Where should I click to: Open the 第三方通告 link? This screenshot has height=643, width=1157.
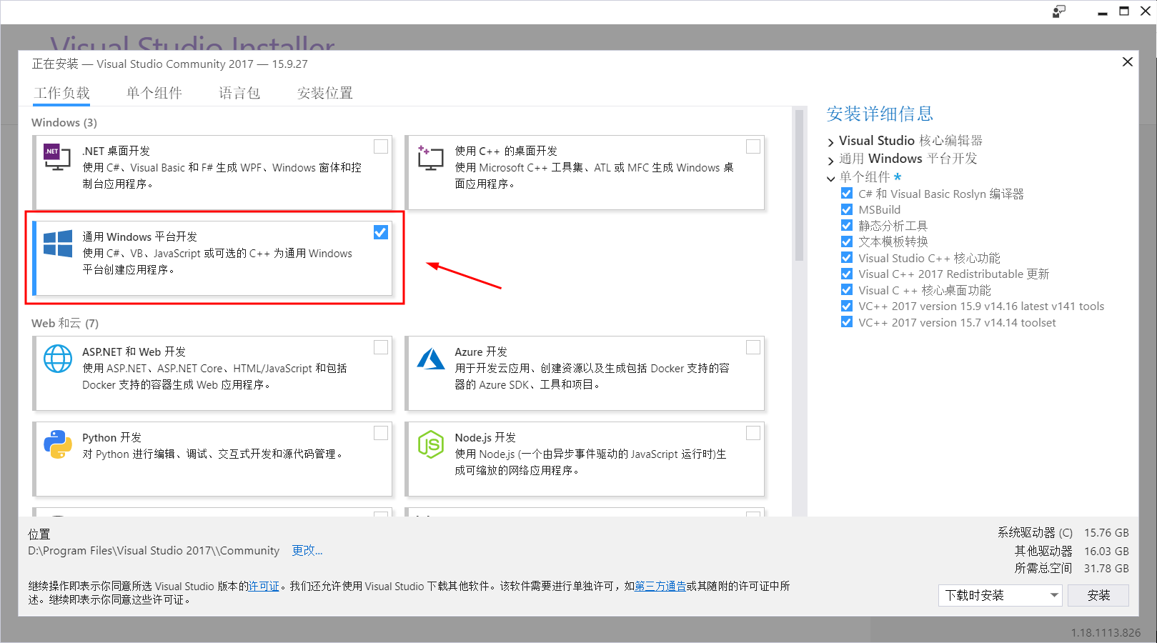coord(660,586)
